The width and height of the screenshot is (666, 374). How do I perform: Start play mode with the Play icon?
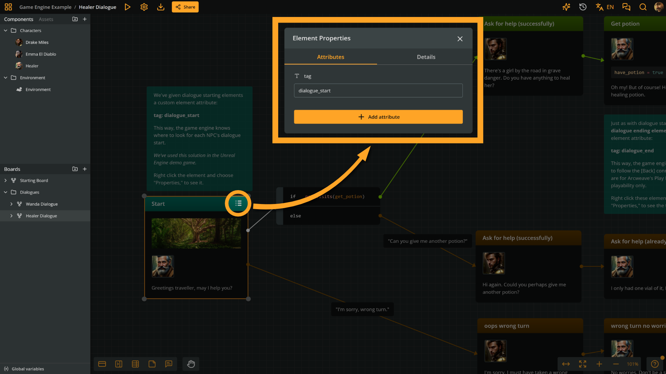coord(127,7)
